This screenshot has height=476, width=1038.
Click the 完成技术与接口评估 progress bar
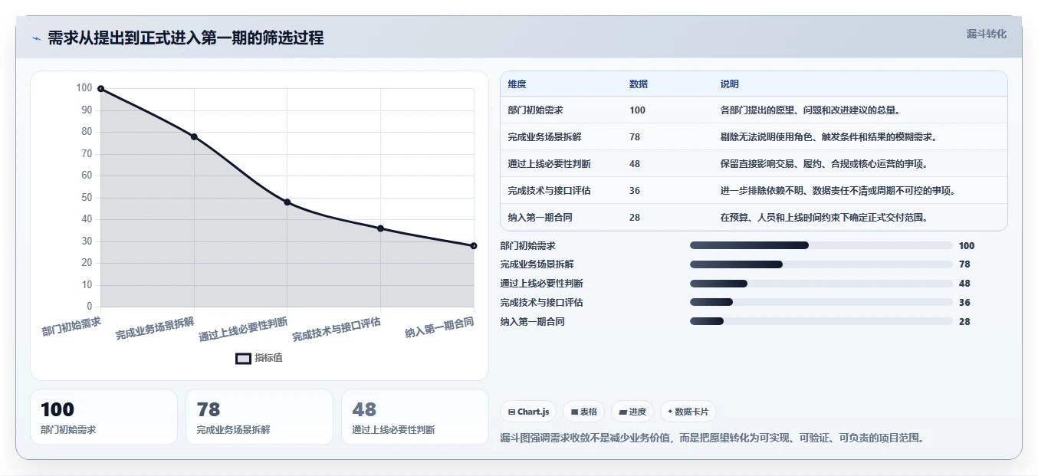point(821,303)
